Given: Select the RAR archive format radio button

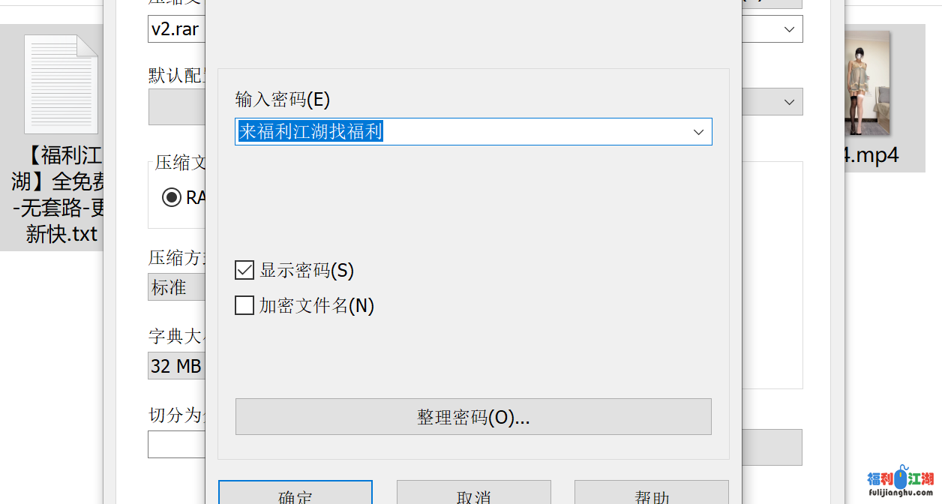Looking at the screenshot, I should [x=172, y=197].
